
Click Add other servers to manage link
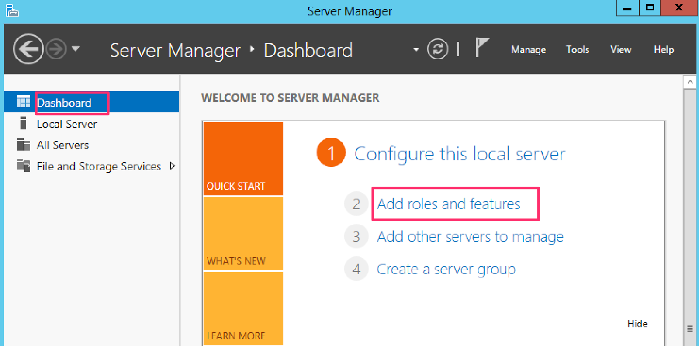click(x=470, y=237)
